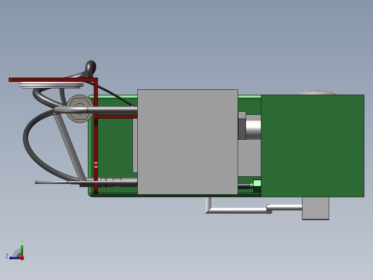This screenshot has width=373, height=280.
Task: Select the light green nut near the gray box
Action: [x=257, y=186]
